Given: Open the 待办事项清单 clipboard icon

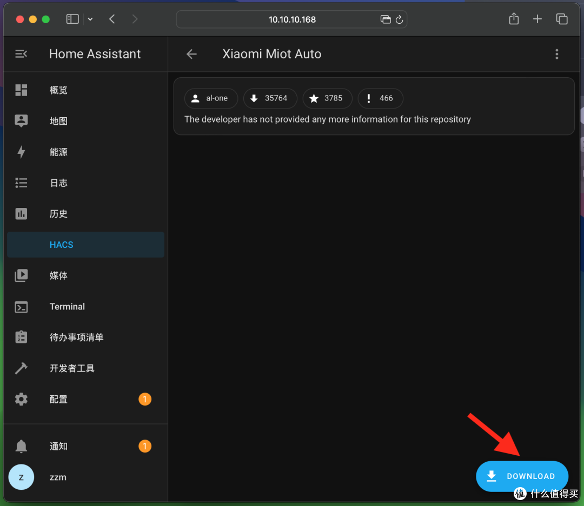Looking at the screenshot, I should [21, 337].
